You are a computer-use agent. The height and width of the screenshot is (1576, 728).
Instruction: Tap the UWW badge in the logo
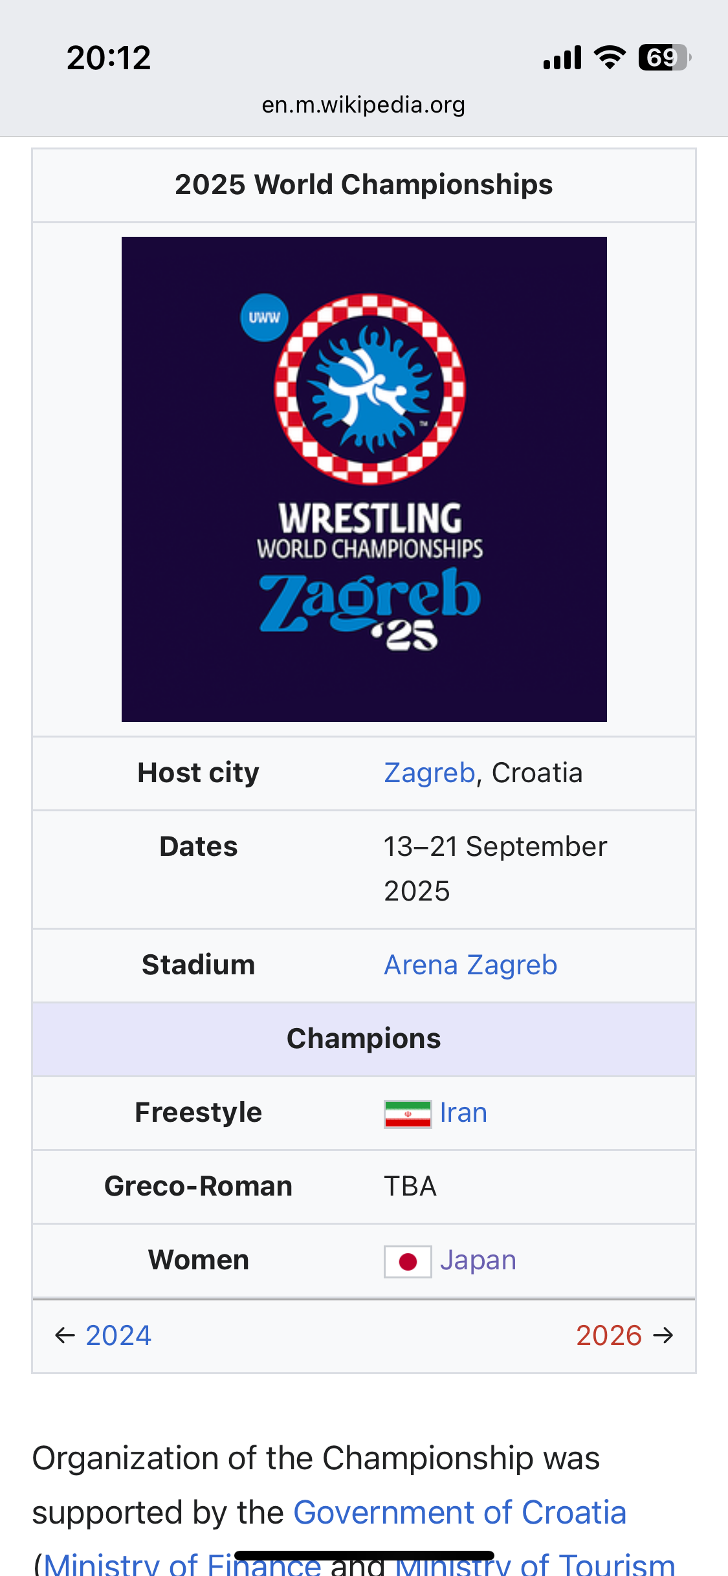[x=264, y=318]
